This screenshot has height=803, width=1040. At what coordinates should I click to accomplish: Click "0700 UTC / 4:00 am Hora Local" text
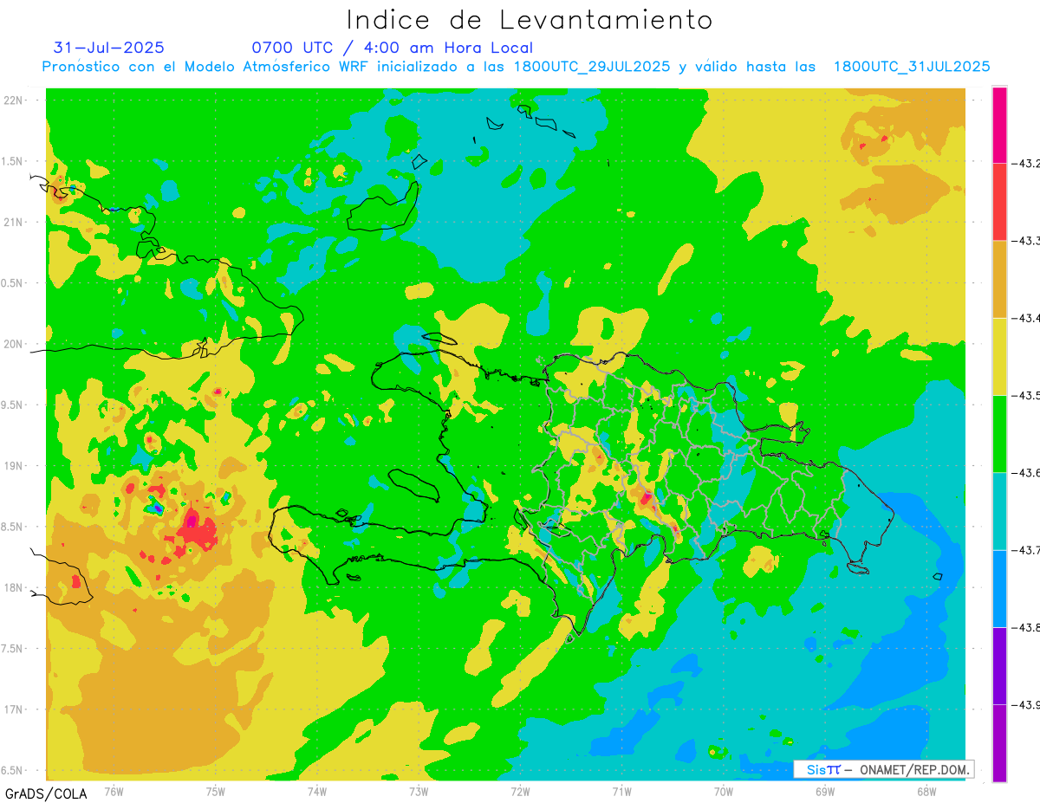[392, 48]
